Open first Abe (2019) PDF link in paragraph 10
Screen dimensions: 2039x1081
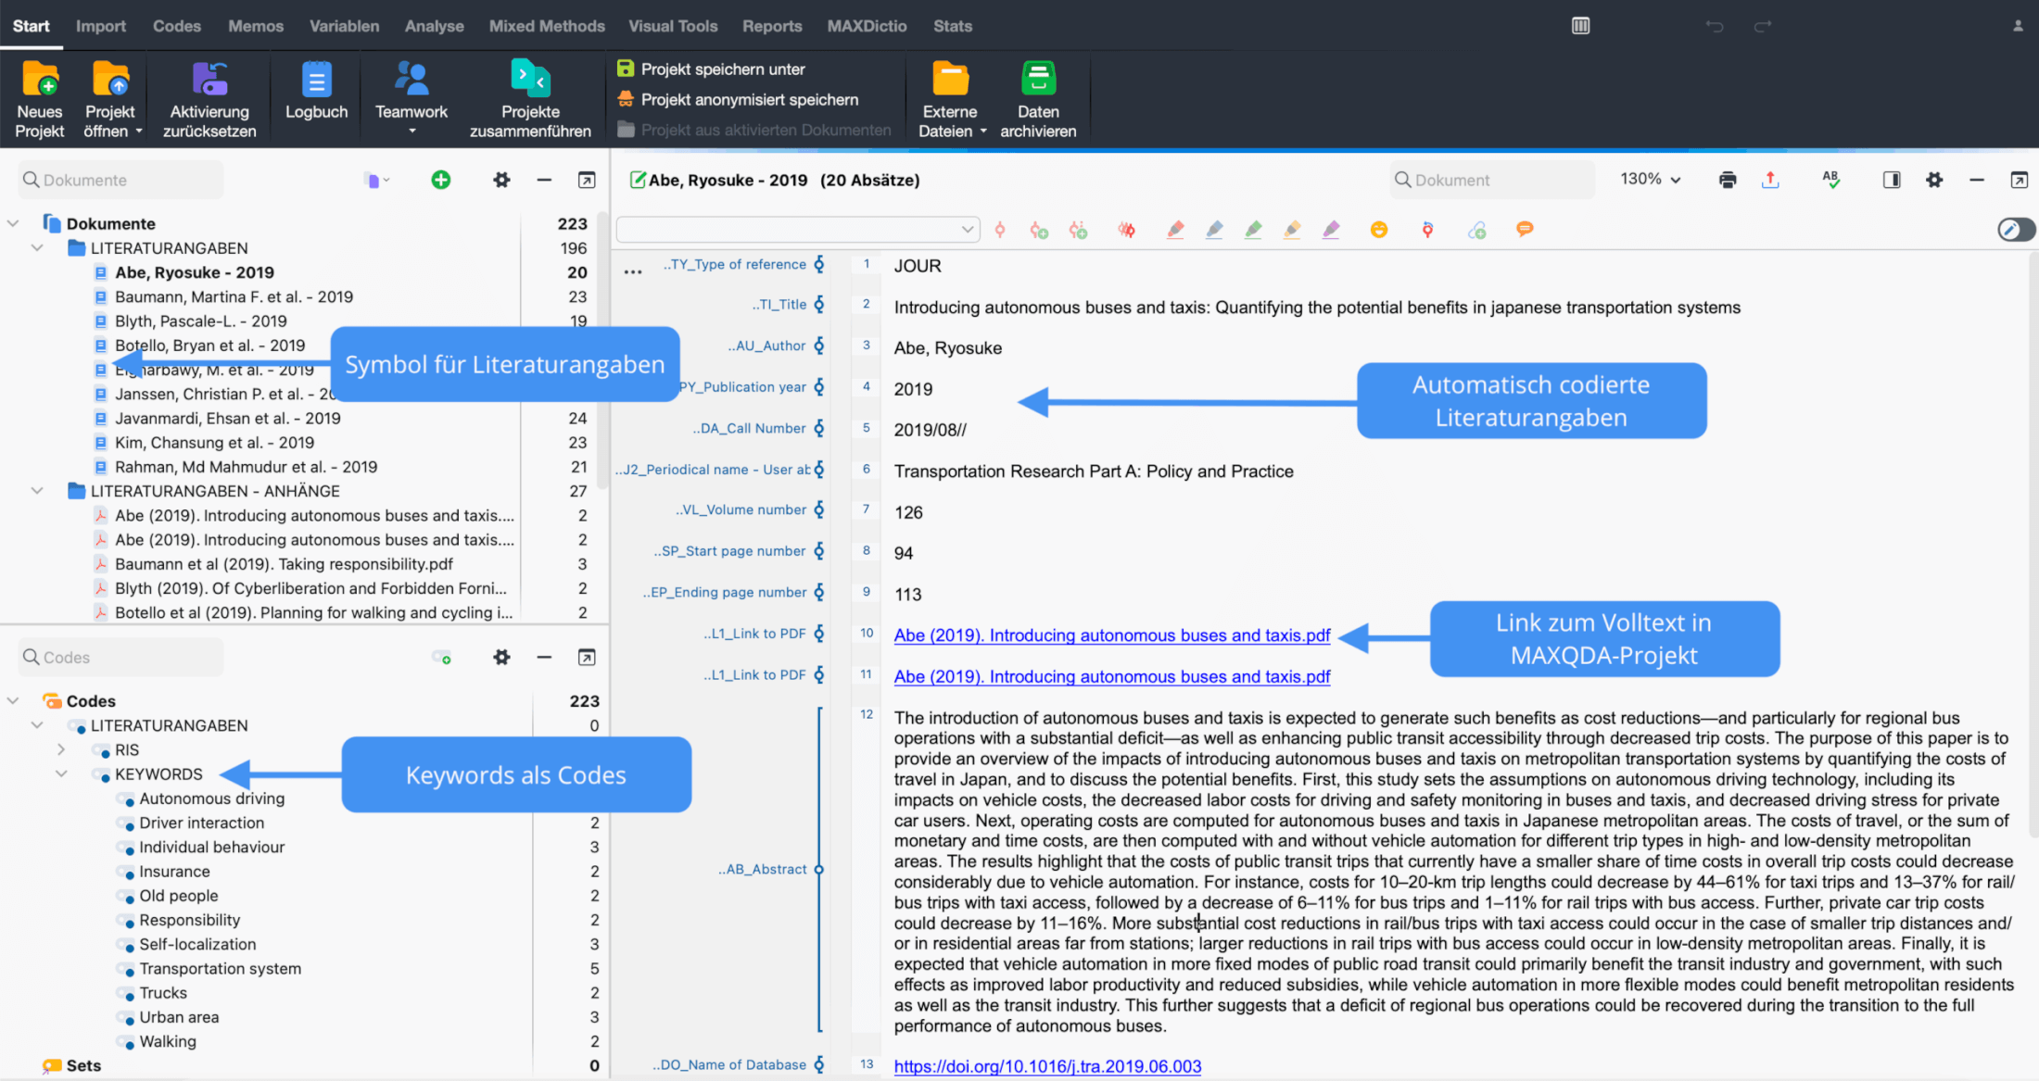1112,635
